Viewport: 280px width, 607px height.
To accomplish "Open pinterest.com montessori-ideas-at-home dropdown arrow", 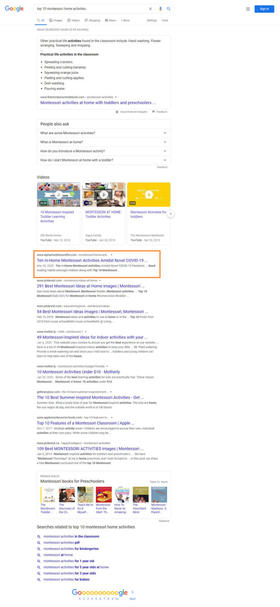I will coord(100,281).
